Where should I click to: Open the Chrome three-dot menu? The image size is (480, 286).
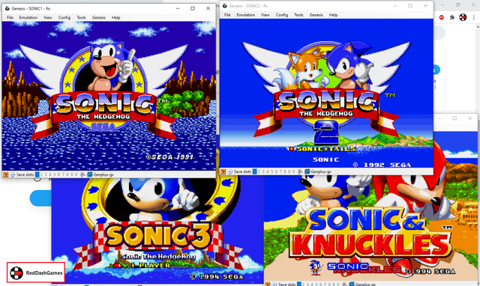pyautogui.click(x=473, y=17)
